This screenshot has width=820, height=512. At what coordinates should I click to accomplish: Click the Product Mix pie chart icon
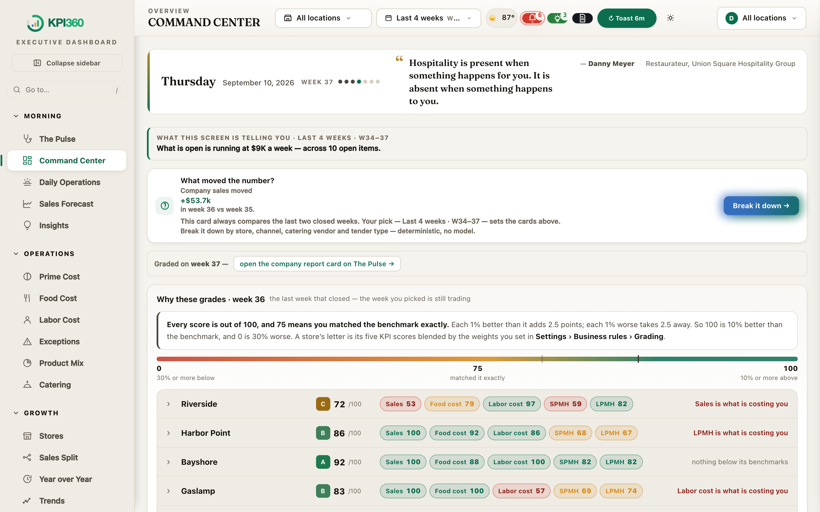27,363
